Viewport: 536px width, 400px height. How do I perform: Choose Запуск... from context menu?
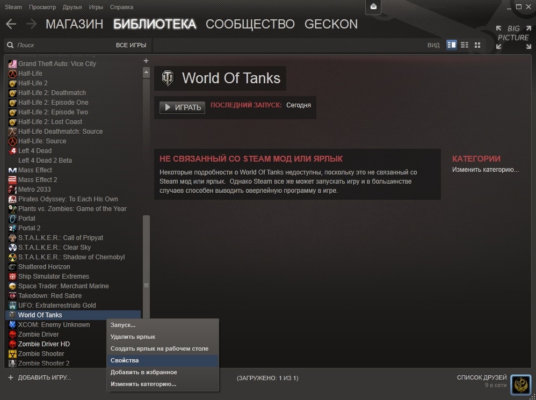(x=163, y=325)
